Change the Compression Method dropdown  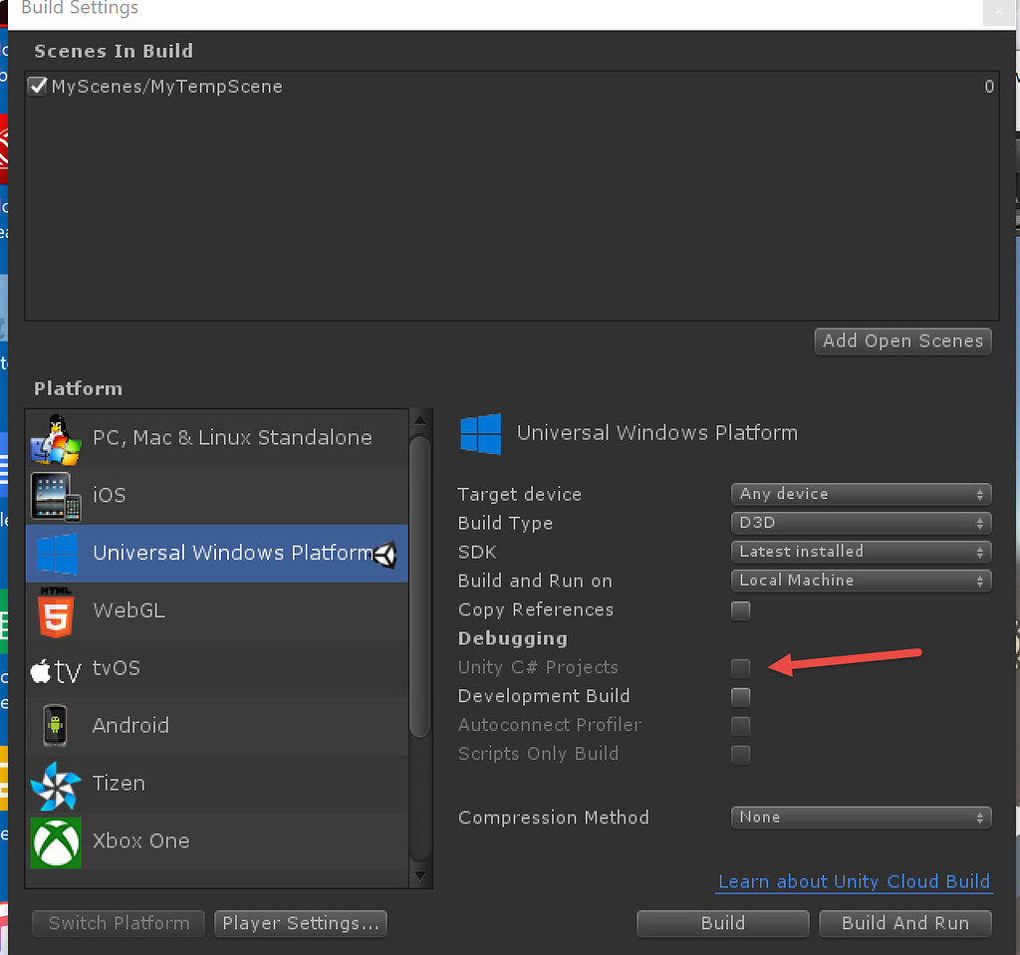[861, 817]
